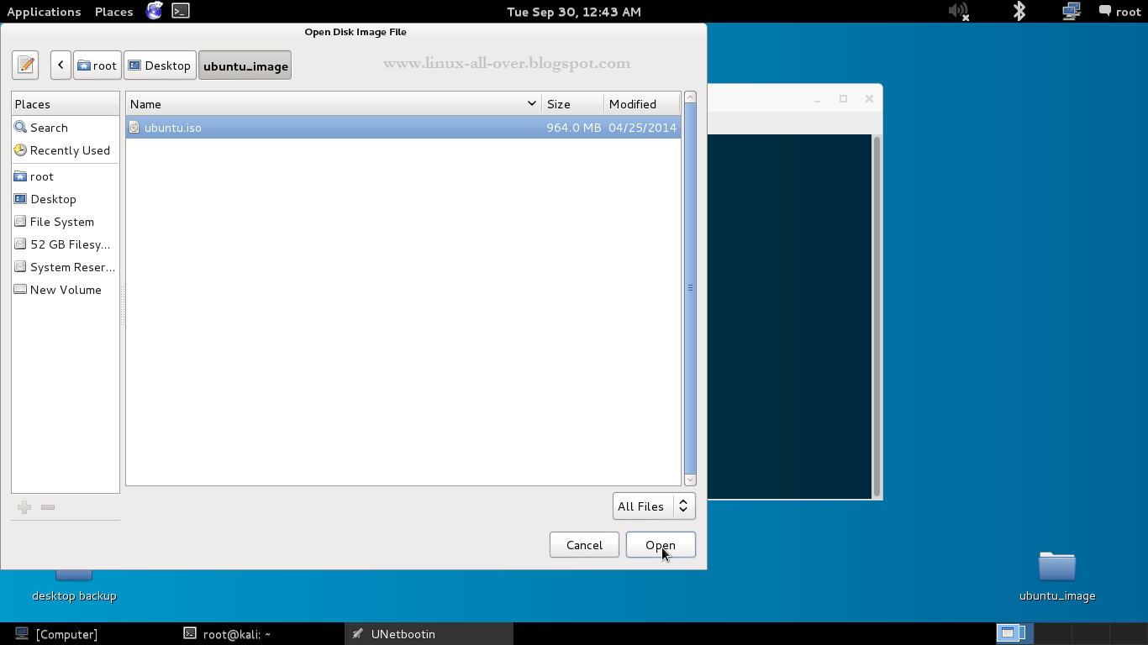1148x645 pixels.
Task: Click the volume muted speaker icon
Action: [x=959, y=11]
